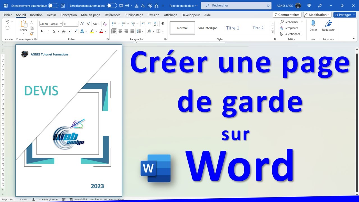Viewport: 359px width, 202px height.
Task: Click the Dicter microphone icon
Action: click(x=313, y=24)
